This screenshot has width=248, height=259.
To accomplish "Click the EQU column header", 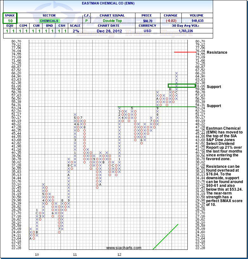I will pyautogui.click(x=10, y=26).
